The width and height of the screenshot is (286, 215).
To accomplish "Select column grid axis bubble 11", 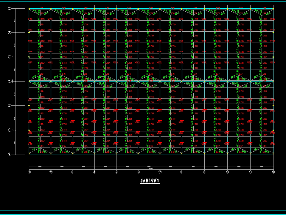I will 251,172.
